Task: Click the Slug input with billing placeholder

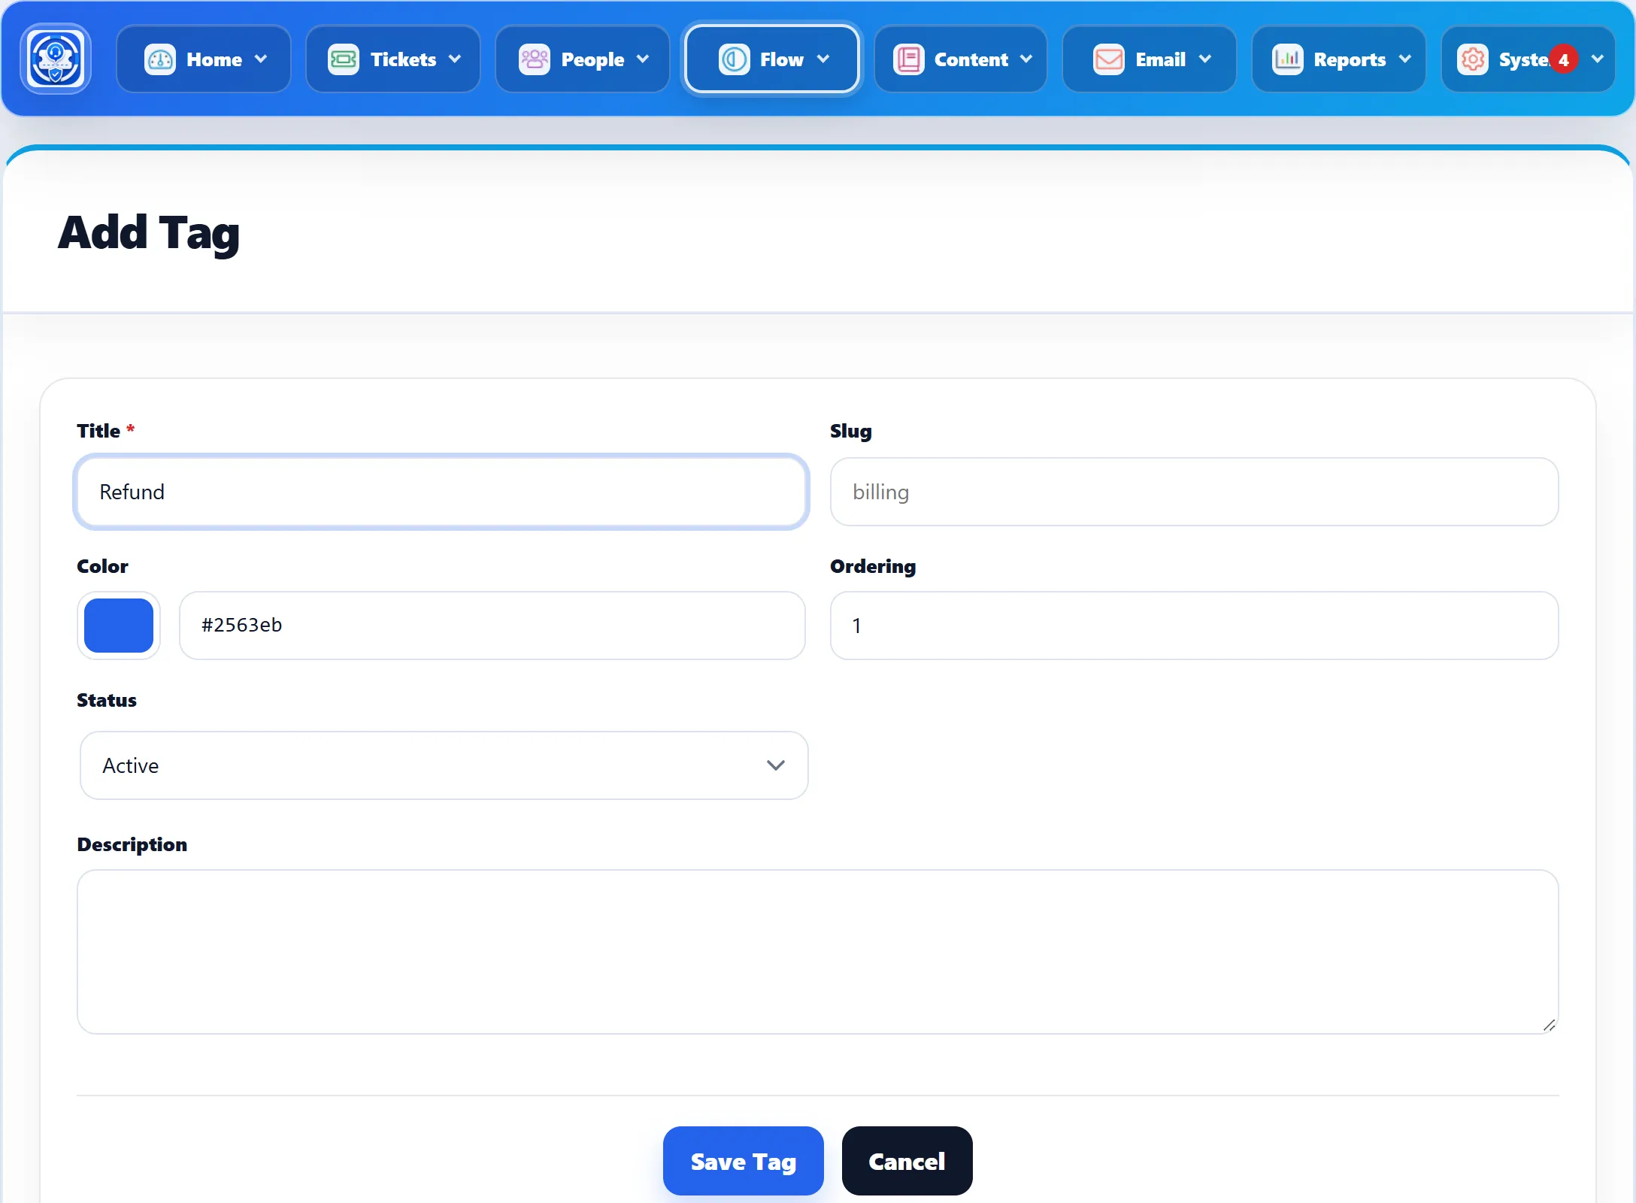Action: click(1194, 492)
